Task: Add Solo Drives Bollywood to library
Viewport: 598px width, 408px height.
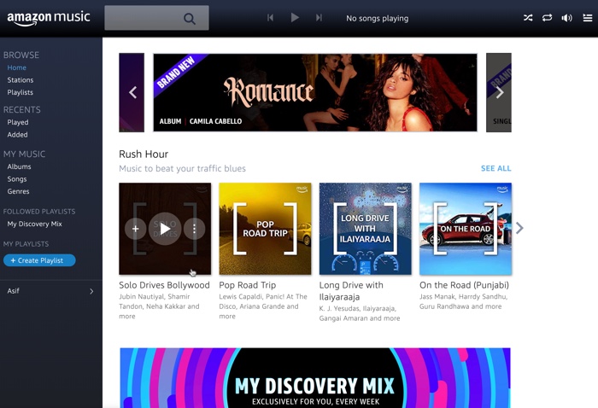Action: pyautogui.click(x=135, y=229)
